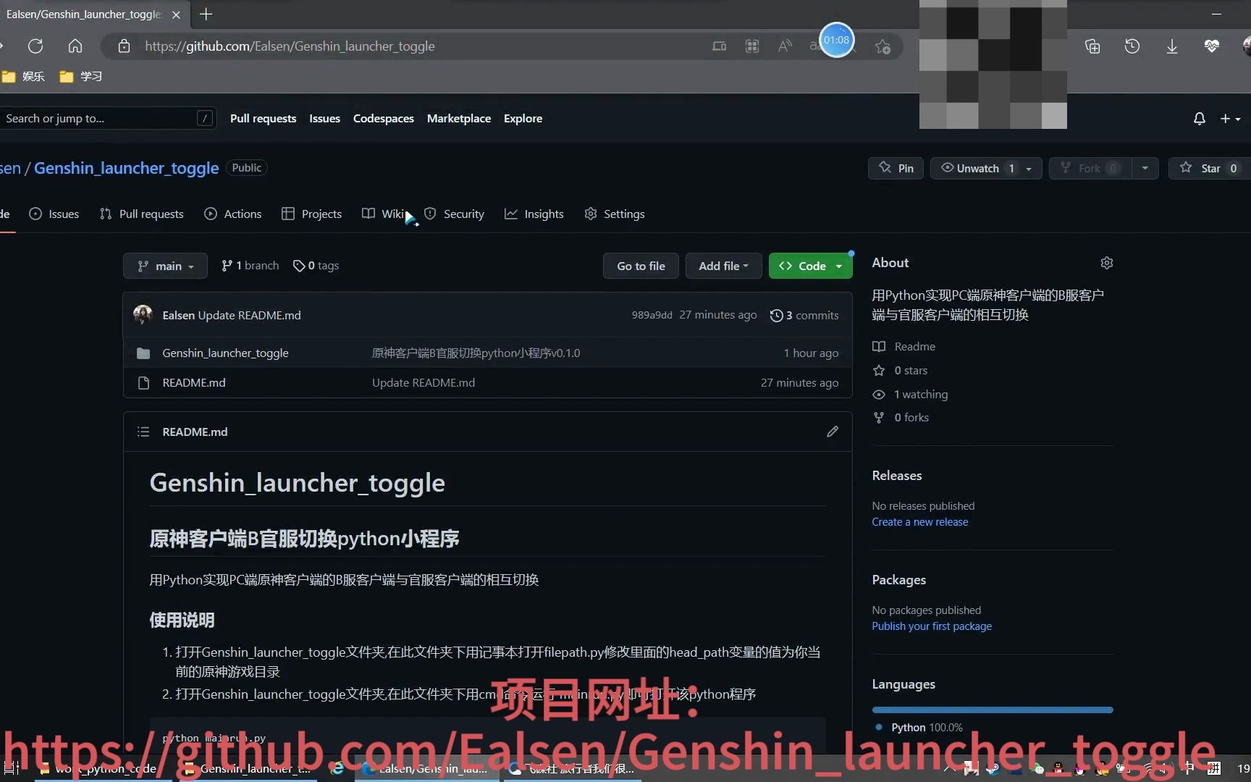Open the 学习 bookmarks folder
1251x782 pixels.
point(81,76)
